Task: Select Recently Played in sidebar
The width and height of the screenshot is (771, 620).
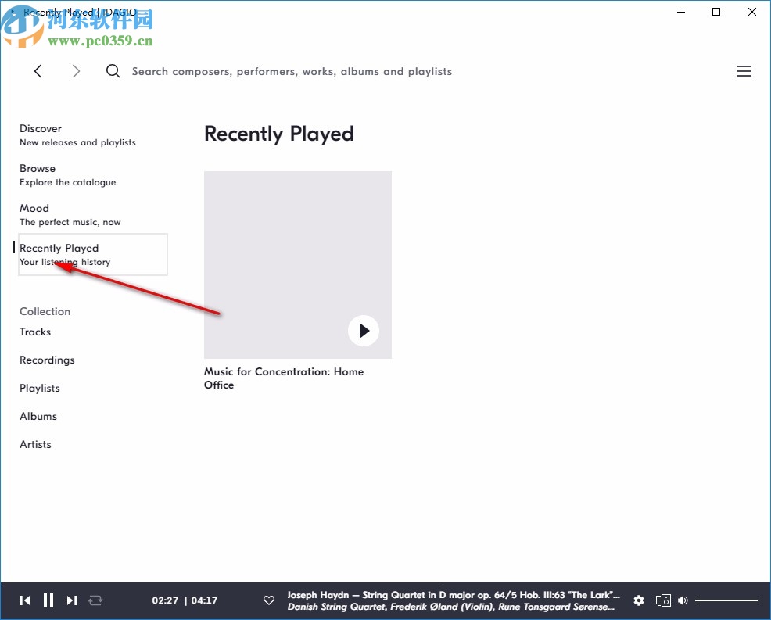Action: [x=93, y=254]
